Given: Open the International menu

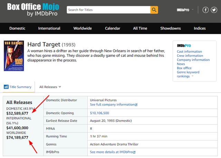Looking at the screenshot, I should (x=49, y=28).
